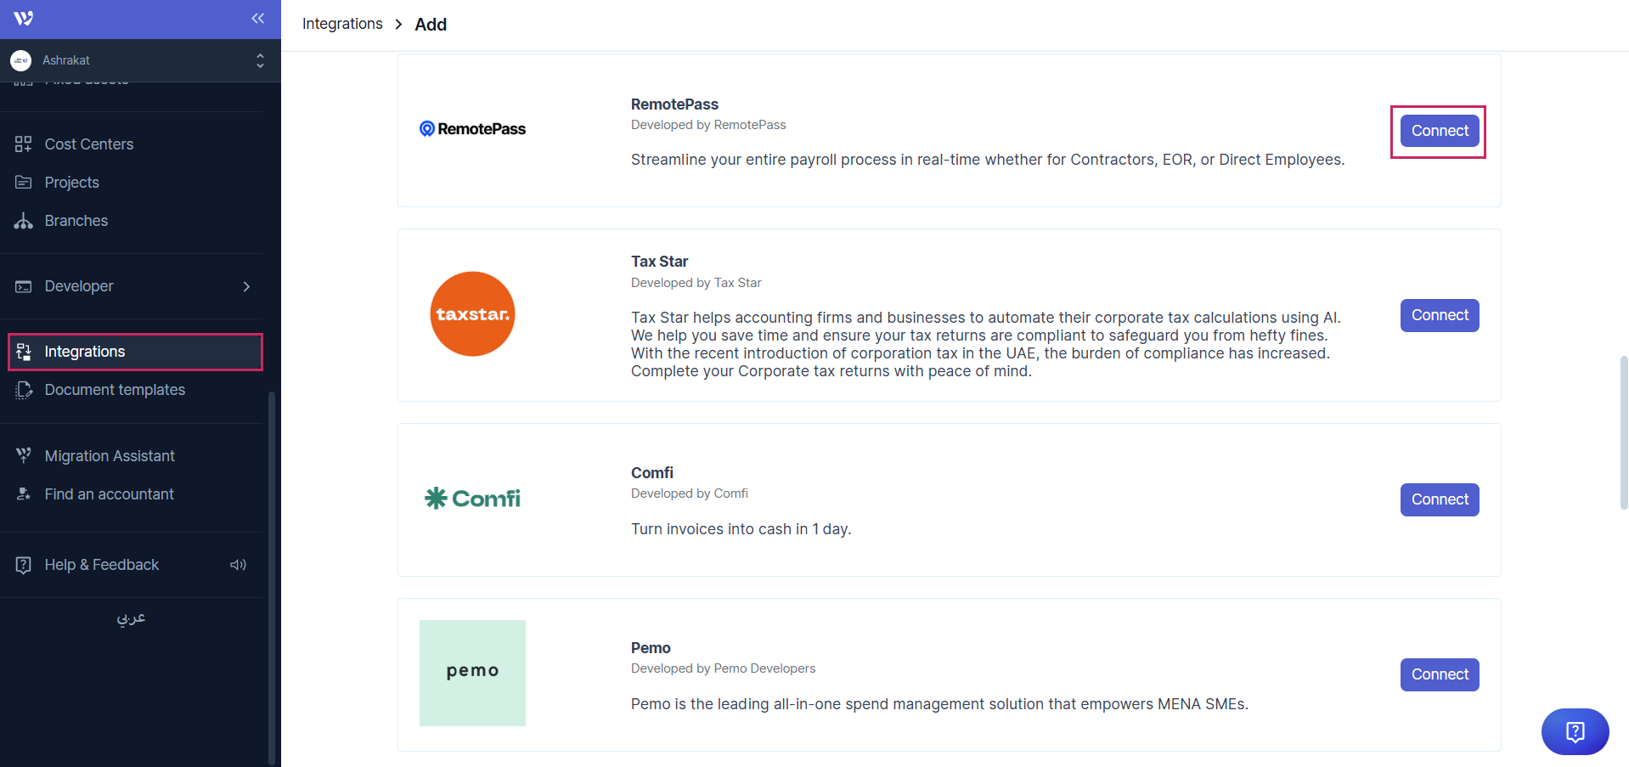Viewport: 1629px width, 767px height.
Task: Click the Cost Centers grid icon
Action: [24, 144]
